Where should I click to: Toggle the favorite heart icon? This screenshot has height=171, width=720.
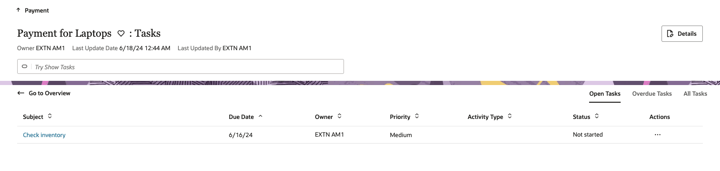coord(121,33)
